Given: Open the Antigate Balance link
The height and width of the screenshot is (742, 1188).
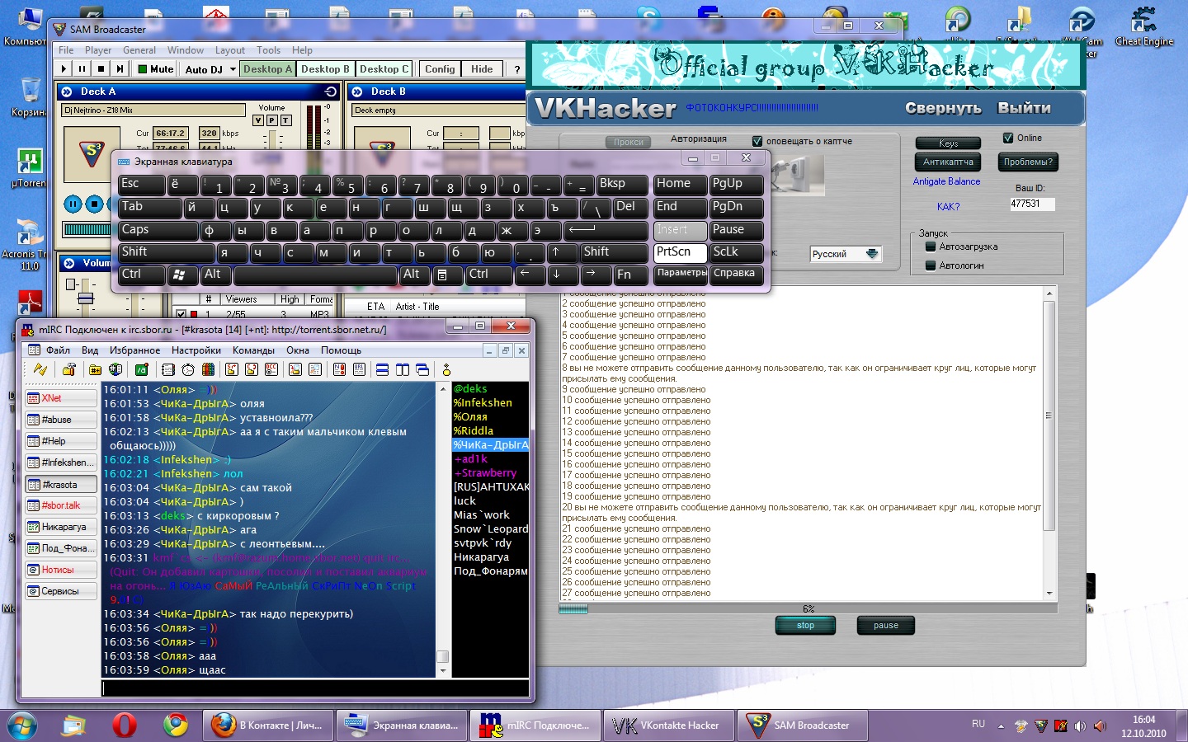Looking at the screenshot, I should click(x=946, y=181).
